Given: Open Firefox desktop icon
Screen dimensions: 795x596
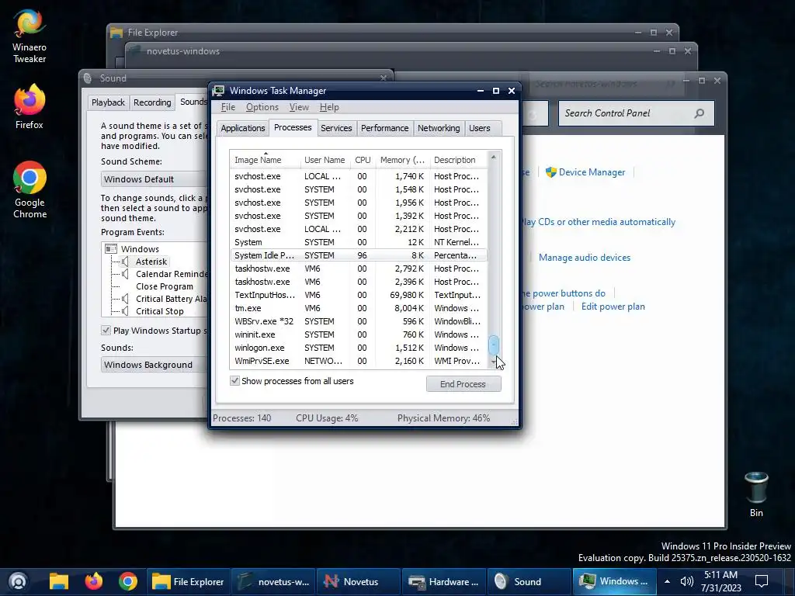Looking at the screenshot, I should click(29, 107).
